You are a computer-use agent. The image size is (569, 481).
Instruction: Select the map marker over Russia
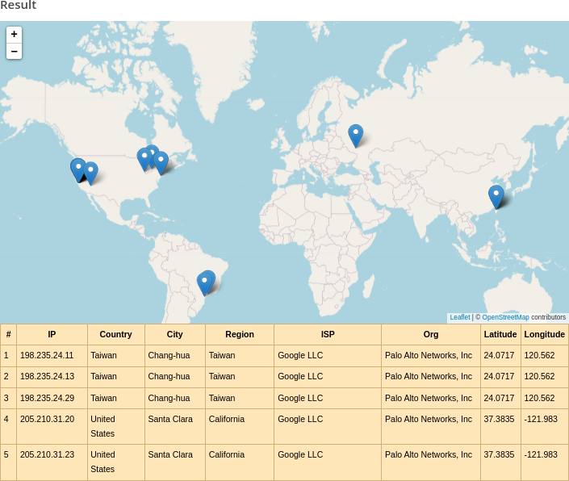[x=356, y=136]
